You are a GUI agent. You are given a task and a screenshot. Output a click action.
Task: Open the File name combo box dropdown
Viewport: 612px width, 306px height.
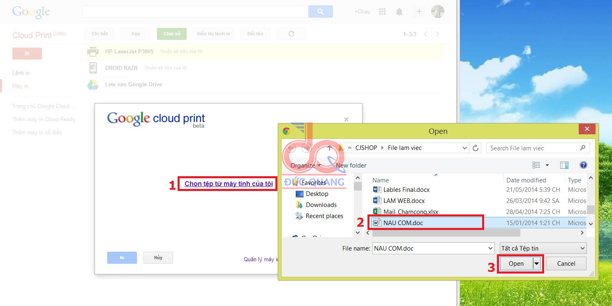[x=490, y=248]
